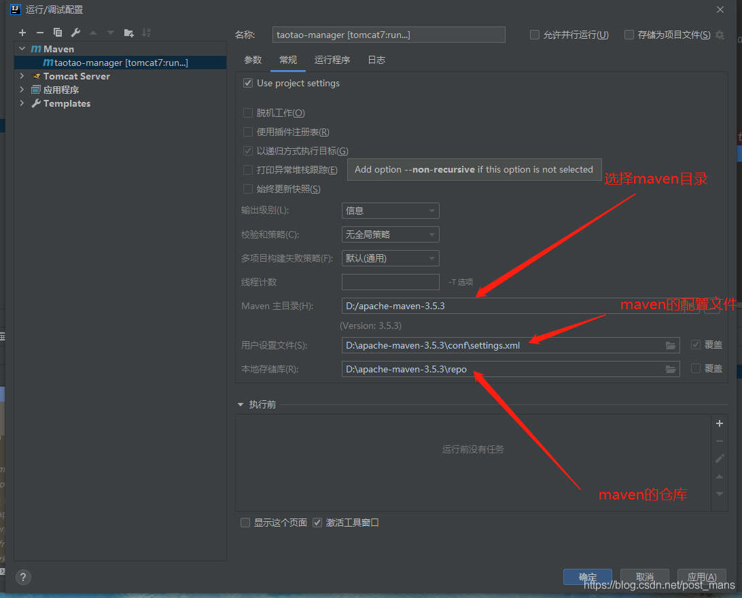Add a new run configuration
742x598 pixels.
pyautogui.click(x=22, y=33)
